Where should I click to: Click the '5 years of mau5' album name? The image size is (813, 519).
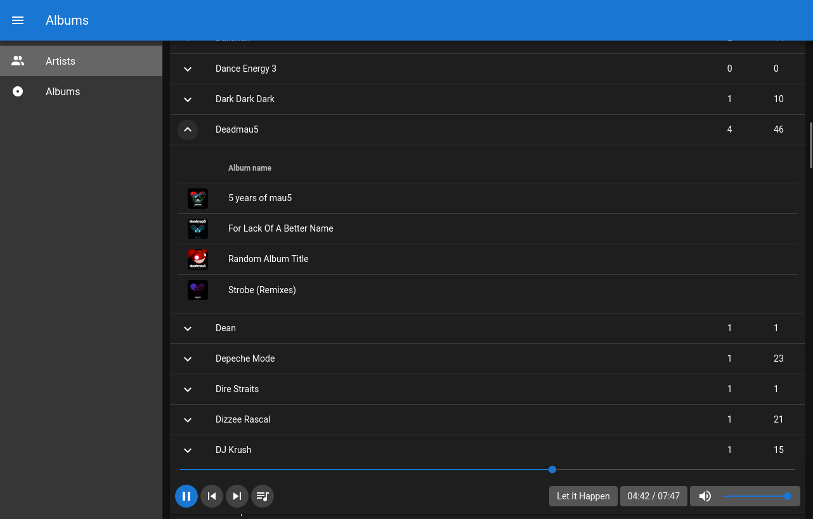point(260,198)
